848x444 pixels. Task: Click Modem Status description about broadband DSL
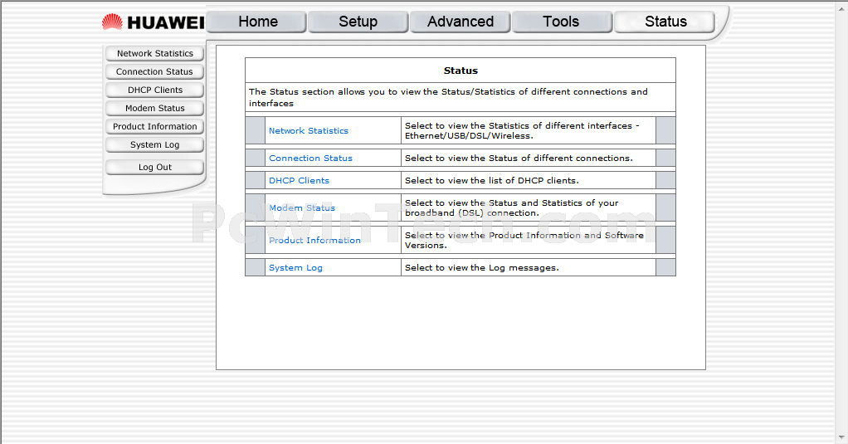[512, 208]
